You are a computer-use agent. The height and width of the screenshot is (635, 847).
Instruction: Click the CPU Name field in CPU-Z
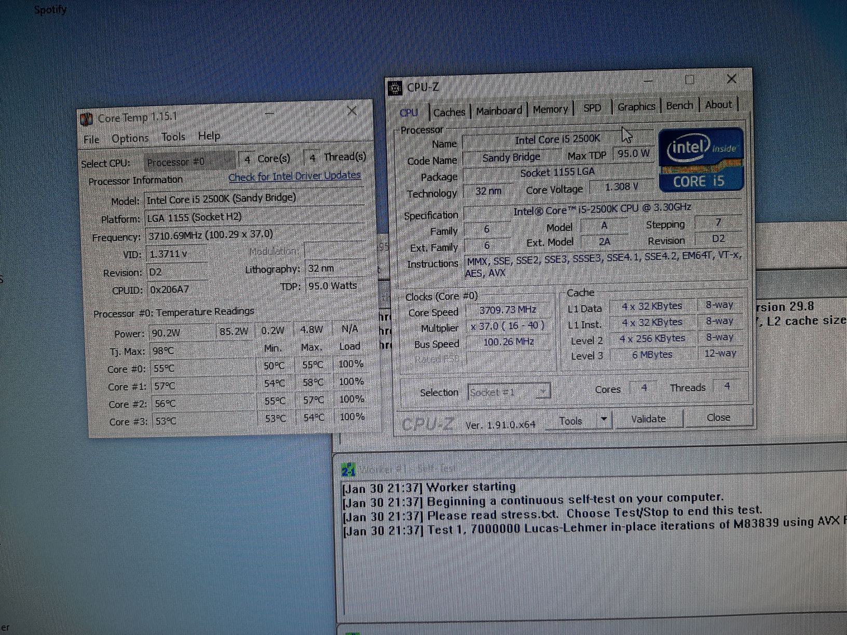coord(557,139)
